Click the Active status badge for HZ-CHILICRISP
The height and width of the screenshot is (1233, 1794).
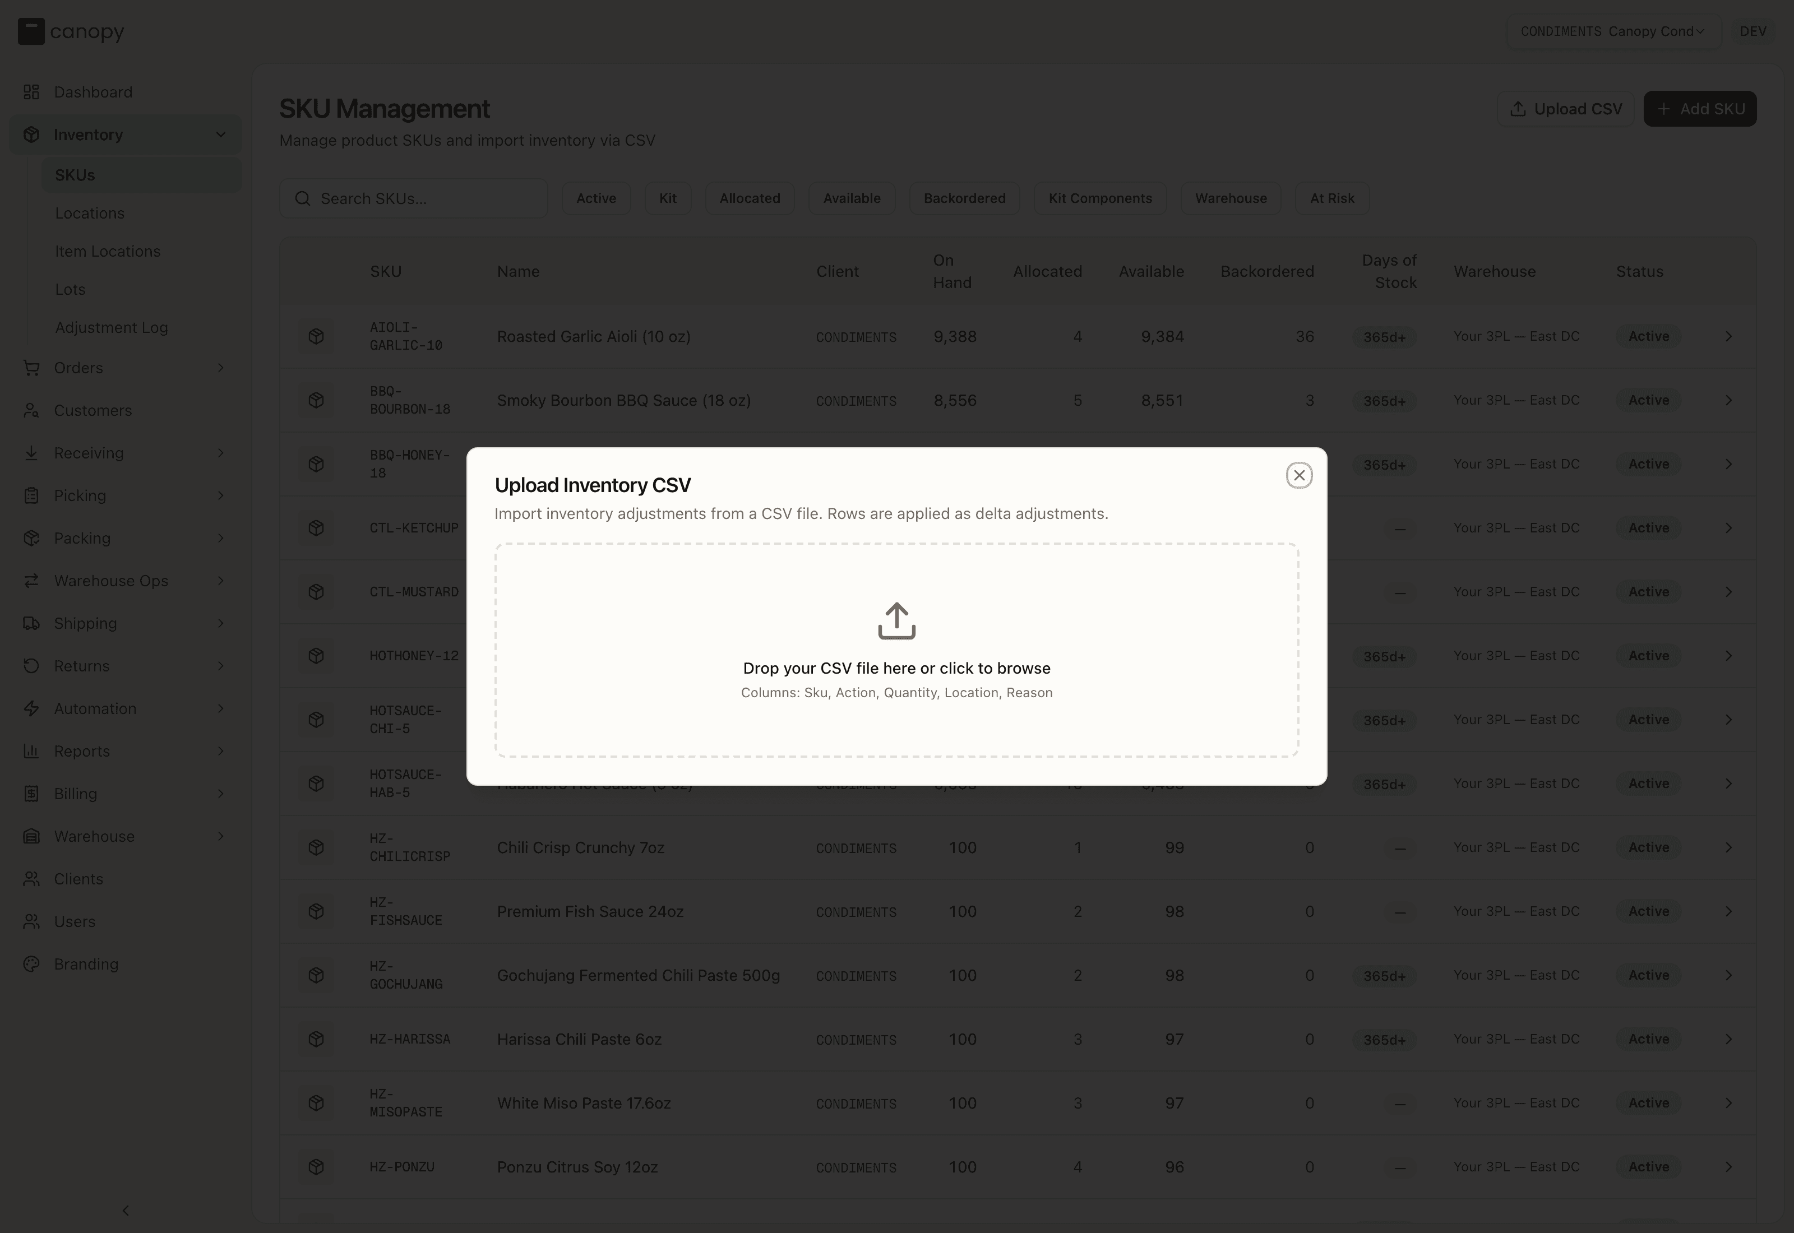pyautogui.click(x=1649, y=847)
